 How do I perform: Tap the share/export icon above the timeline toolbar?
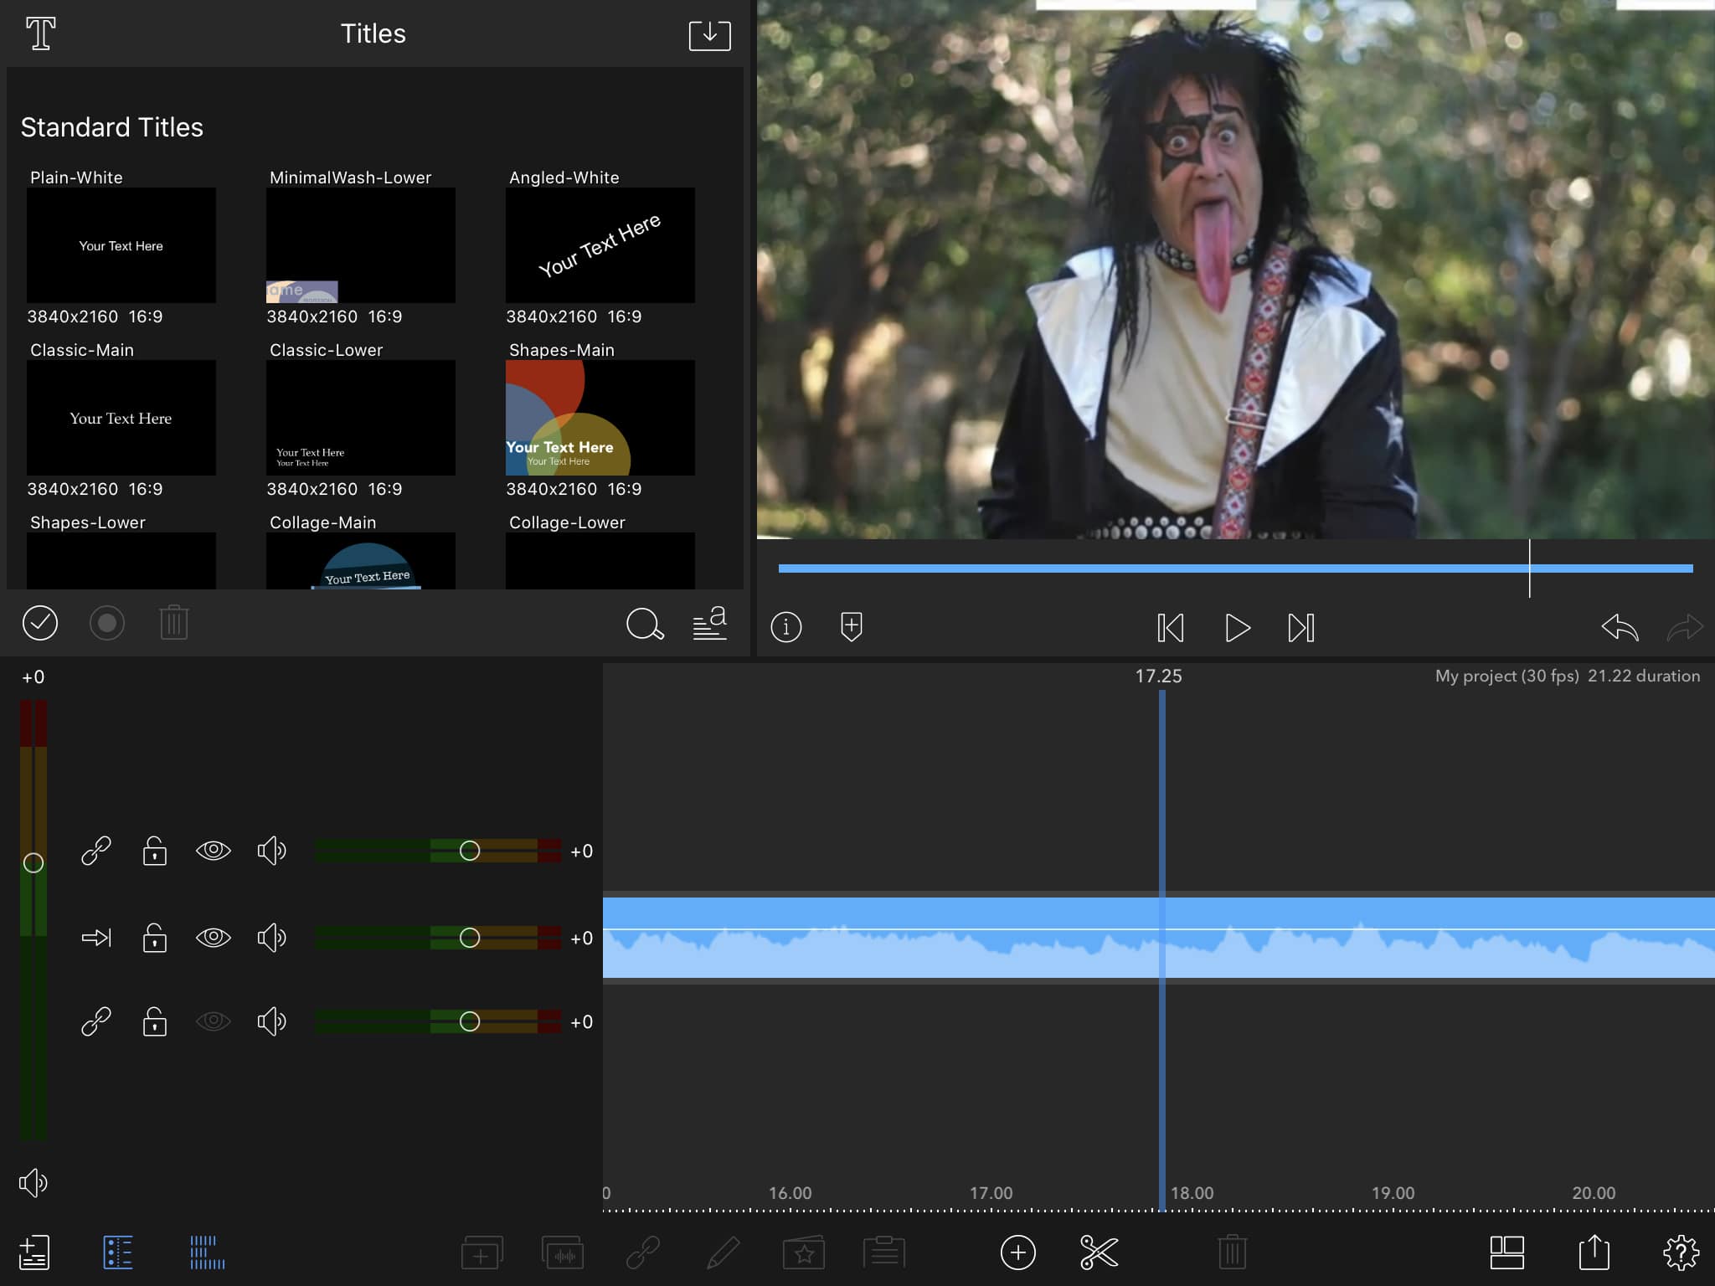click(x=1594, y=1253)
